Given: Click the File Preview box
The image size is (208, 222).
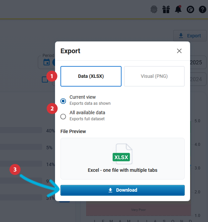Looking at the screenshot, I should coord(122,158).
